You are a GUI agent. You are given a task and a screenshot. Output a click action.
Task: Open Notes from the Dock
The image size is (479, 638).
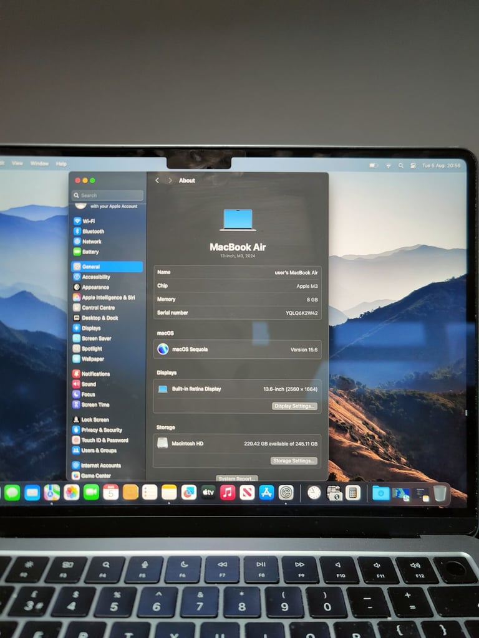[x=169, y=492]
